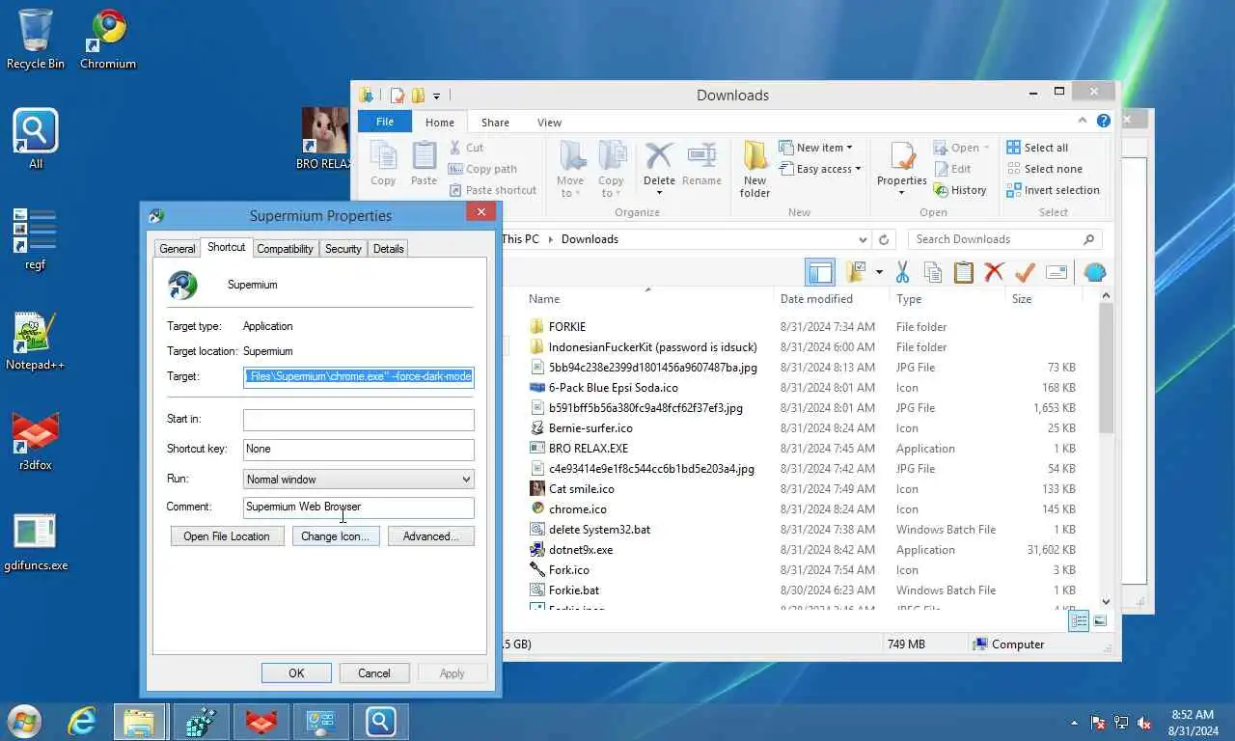Viewport: 1235px width, 741px height.
Task: Click the Search Downloads field
Action: pos(1004,239)
